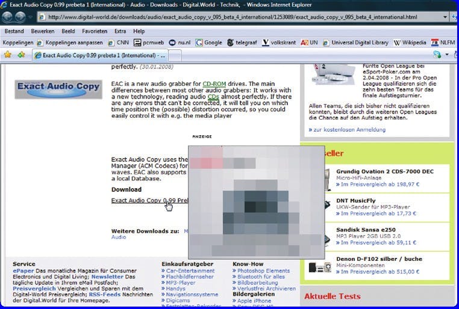Image resolution: width=459 pixels, height=309 pixels.
Task: Open the CNN link in the links bar
Action: tap(119, 43)
